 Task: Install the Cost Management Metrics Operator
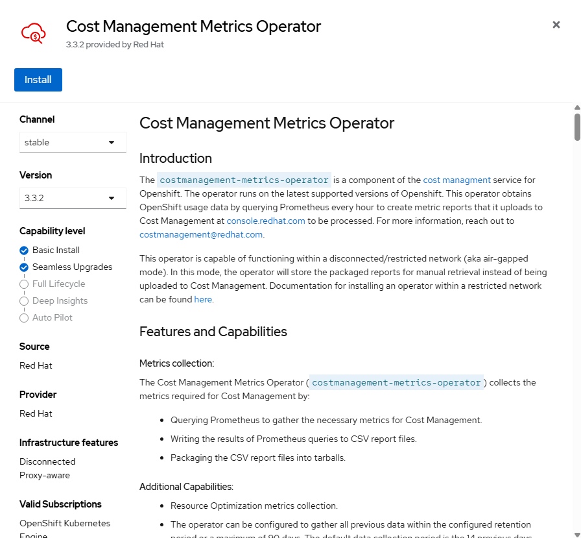38,80
